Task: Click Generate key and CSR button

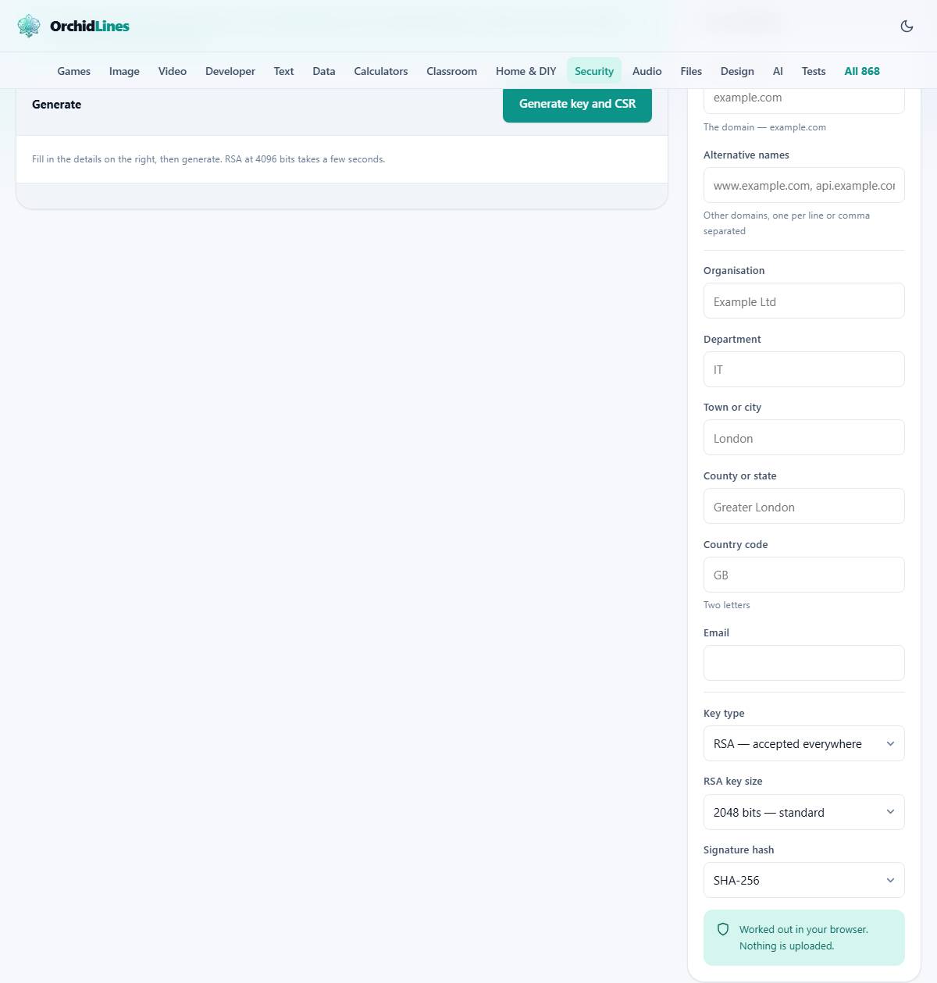Action: tap(577, 104)
